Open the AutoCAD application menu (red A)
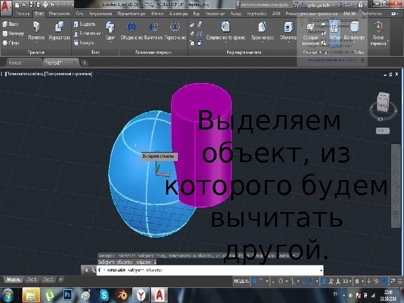Viewport: 404px width, 303px height. click(x=6, y=7)
